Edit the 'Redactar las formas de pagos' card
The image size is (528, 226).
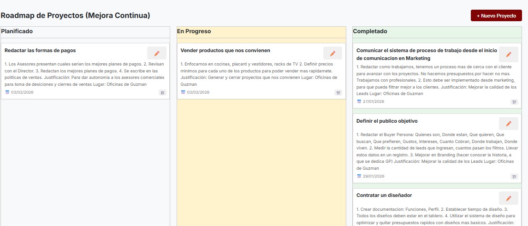157,53
